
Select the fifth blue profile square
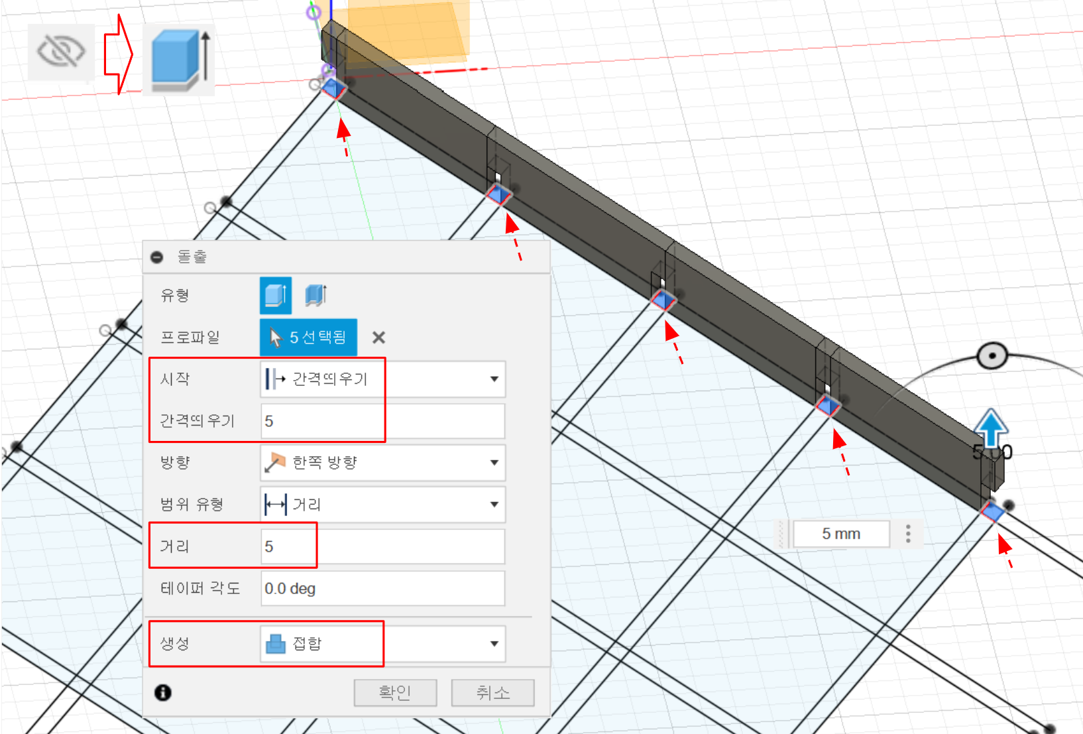coord(992,512)
